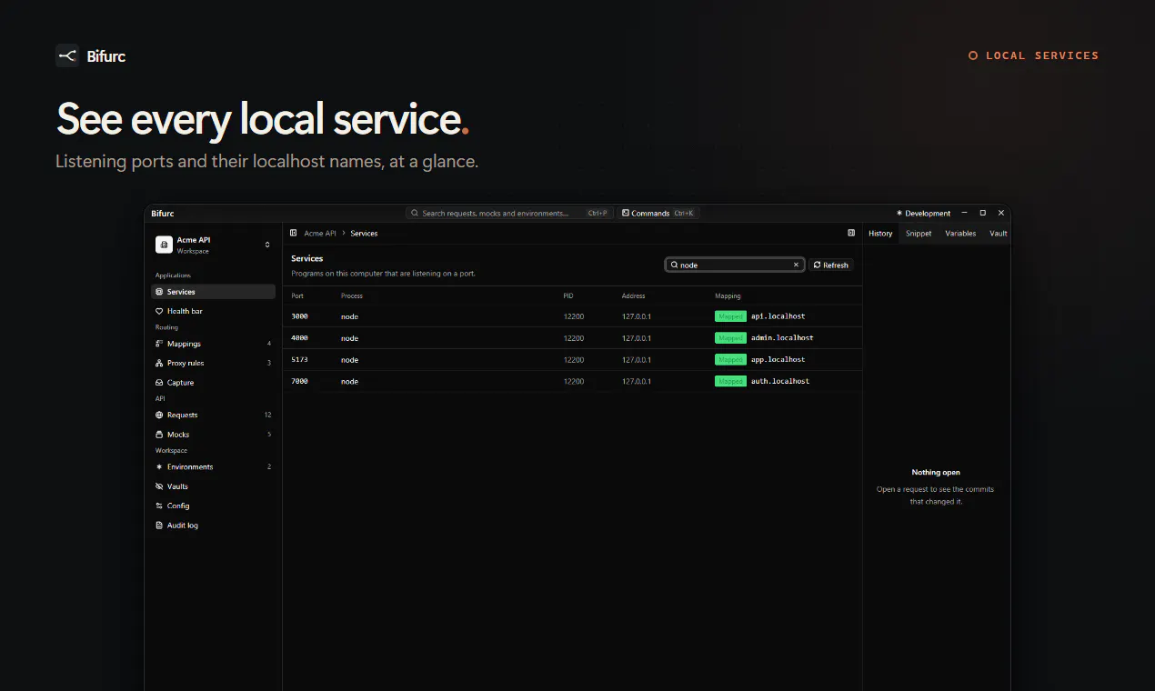Viewport: 1155px width, 691px height.
Task: Open the Services sidebar item
Action: coord(213,292)
